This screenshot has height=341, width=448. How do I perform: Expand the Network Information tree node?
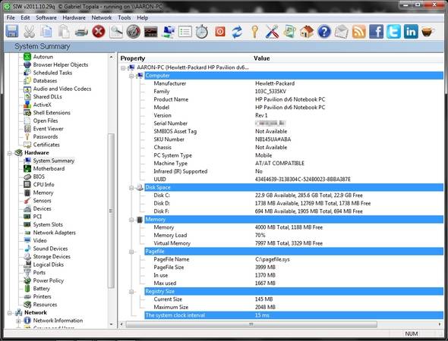click(x=18, y=321)
